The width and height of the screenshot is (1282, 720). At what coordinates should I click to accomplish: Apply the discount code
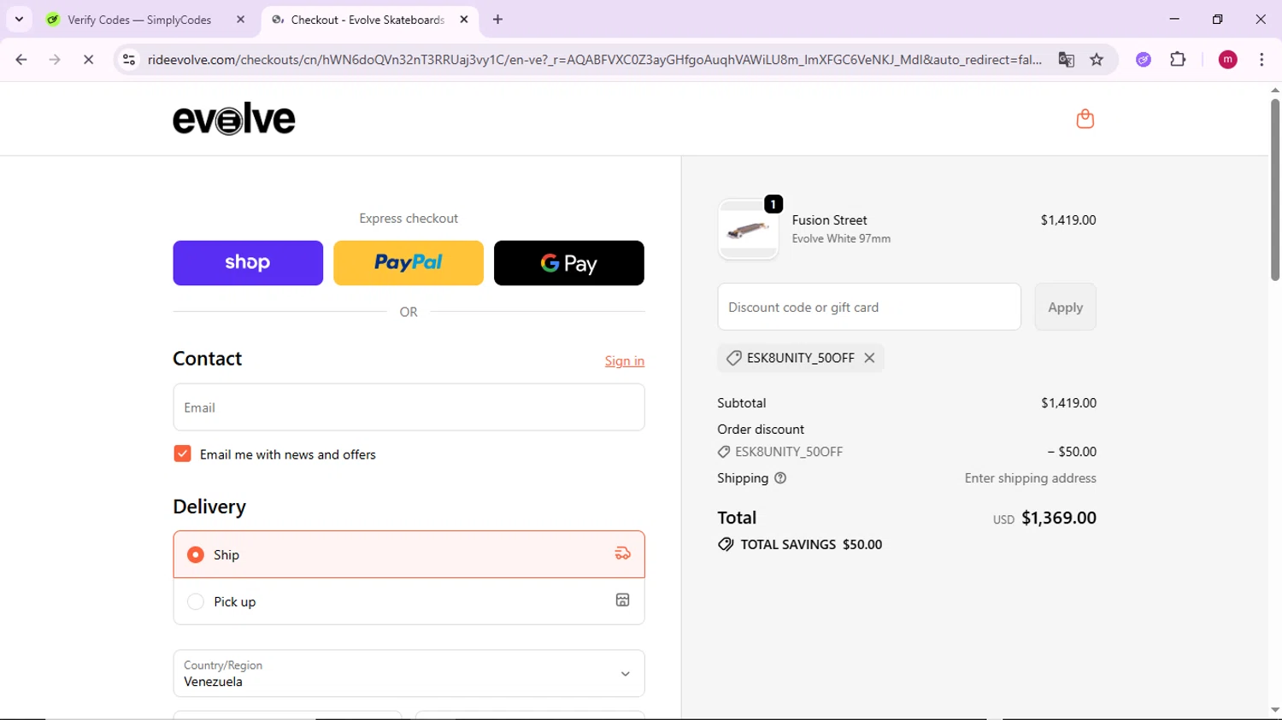point(1065,307)
